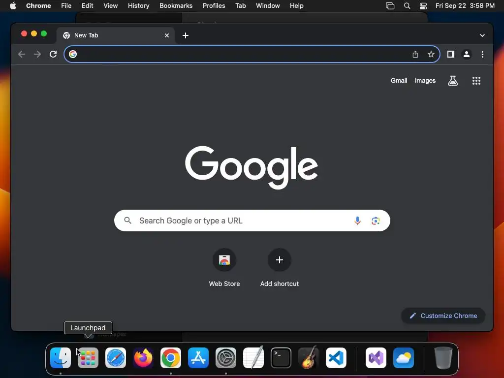Open a new tab with plus button

click(186, 35)
